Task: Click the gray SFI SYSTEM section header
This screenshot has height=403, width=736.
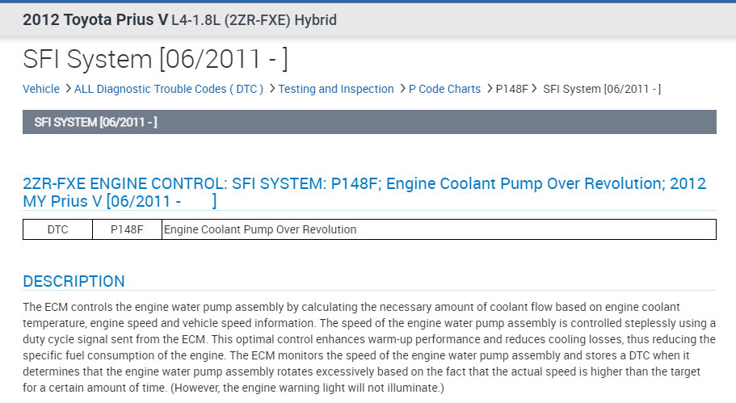Action: pos(369,122)
